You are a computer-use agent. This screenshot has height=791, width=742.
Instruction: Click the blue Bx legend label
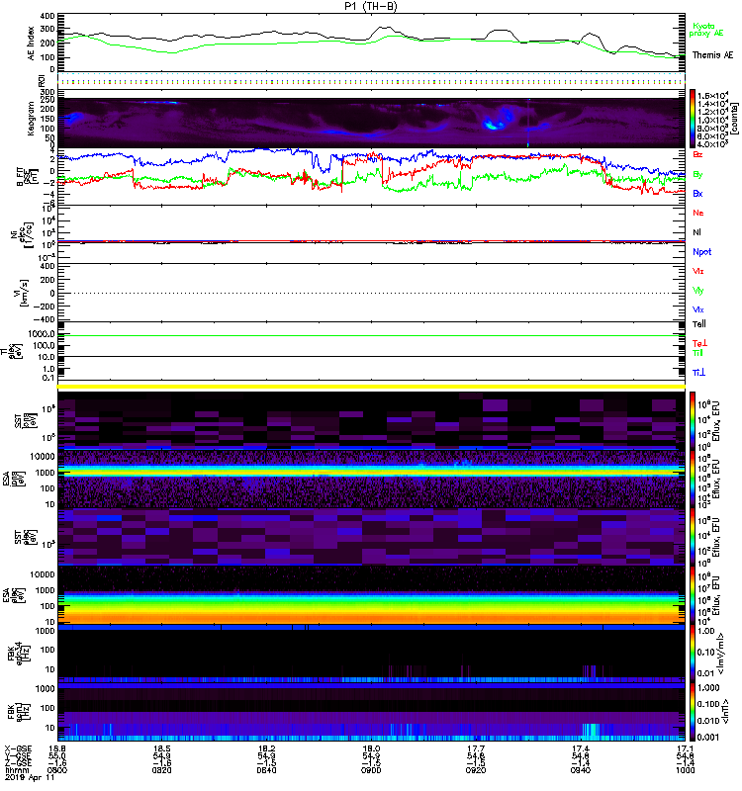tap(697, 193)
